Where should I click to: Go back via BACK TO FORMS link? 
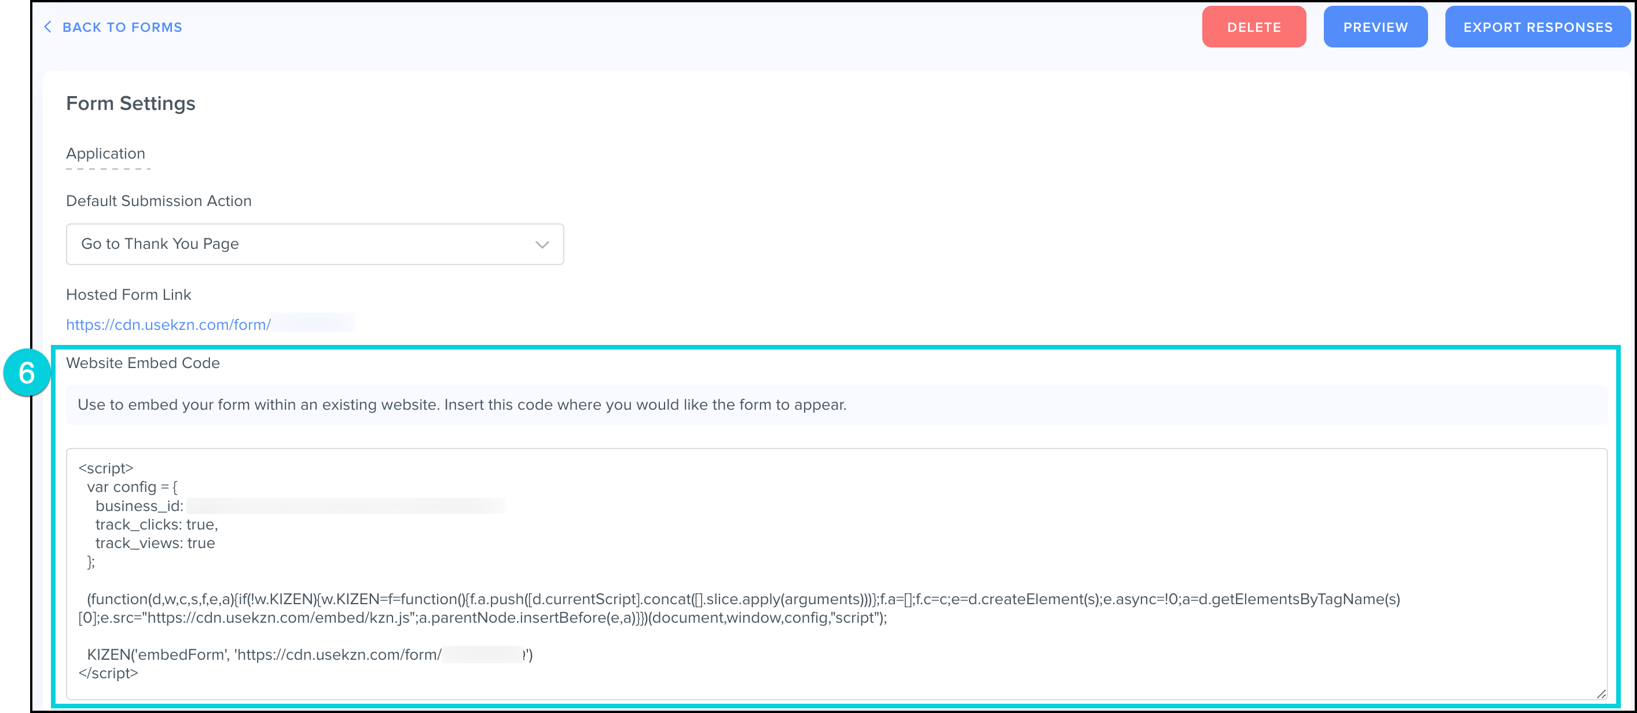pos(122,27)
